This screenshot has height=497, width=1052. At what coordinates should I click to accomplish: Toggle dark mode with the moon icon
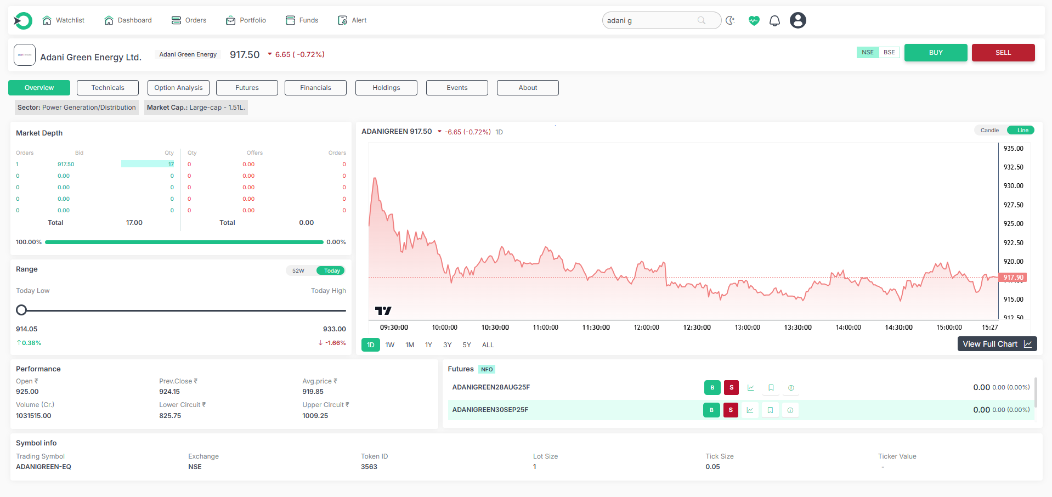coord(730,20)
